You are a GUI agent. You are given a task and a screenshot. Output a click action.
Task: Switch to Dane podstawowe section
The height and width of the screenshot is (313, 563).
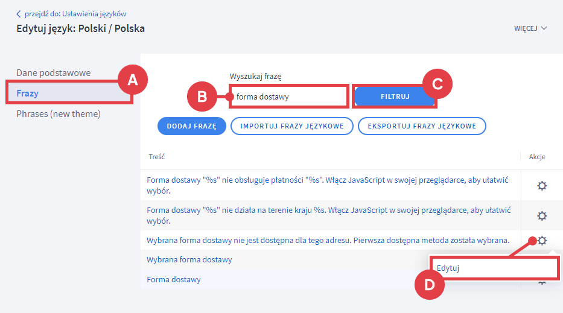[x=53, y=73]
